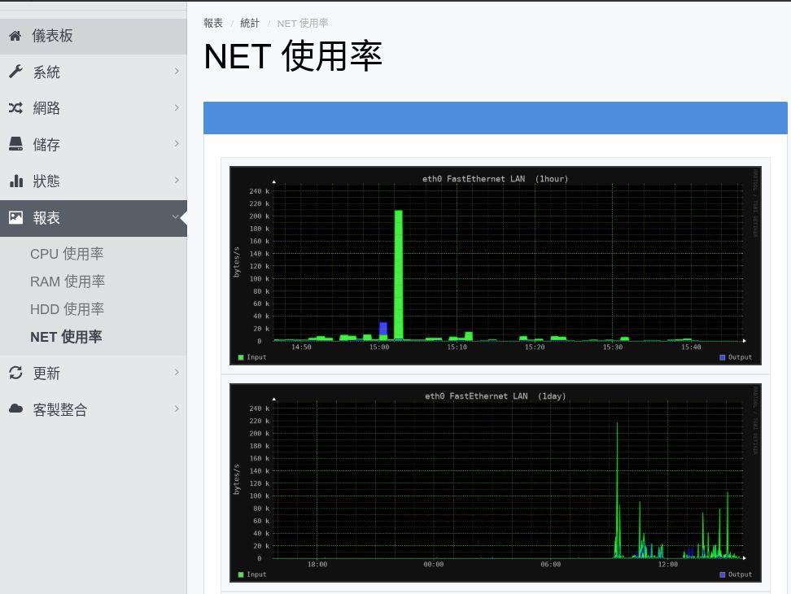Open the 更新 sidebar menu
Screen dimensions: 791x594
pyautogui.click(x=94, y=373)
